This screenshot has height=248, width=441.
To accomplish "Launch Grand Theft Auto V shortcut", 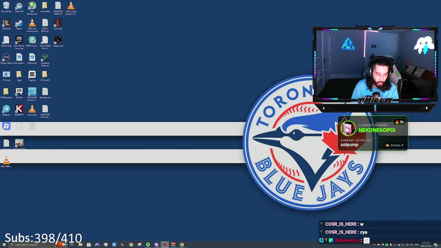I will pos(45,43).
